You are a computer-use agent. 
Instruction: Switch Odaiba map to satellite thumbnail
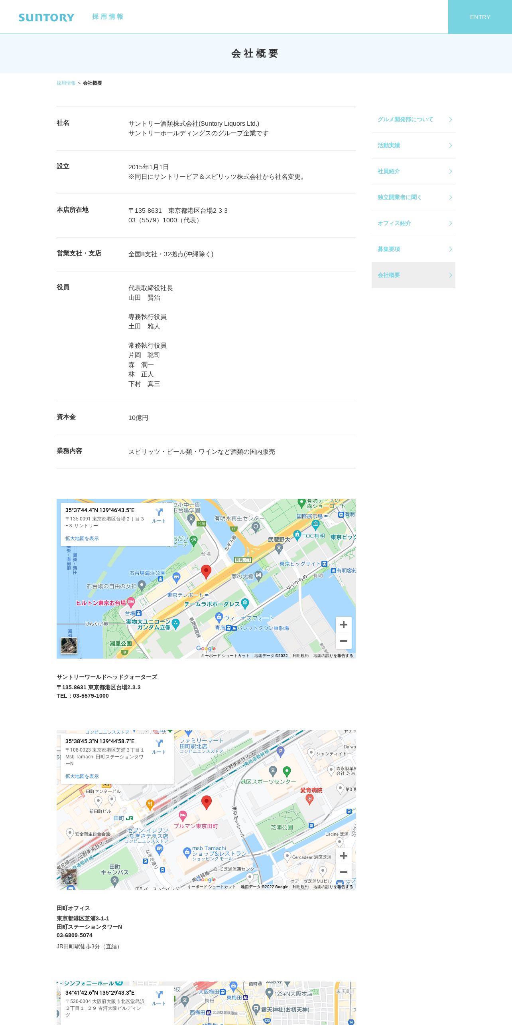(69, 646)
